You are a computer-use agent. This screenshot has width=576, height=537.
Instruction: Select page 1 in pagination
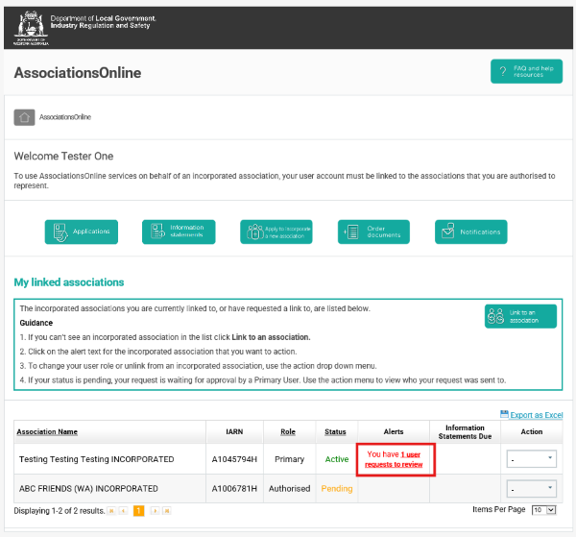[138, 511]
